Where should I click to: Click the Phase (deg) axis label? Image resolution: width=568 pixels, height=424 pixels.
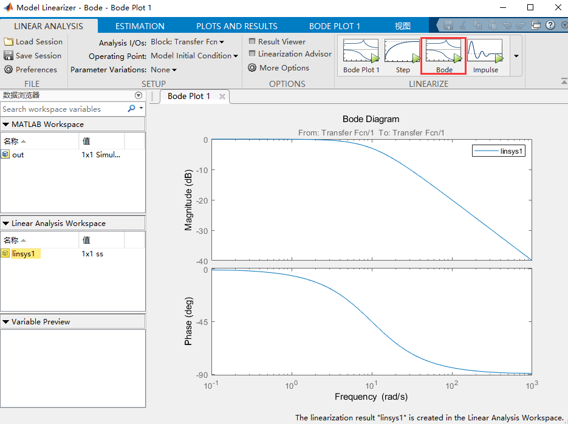(188, 321)
